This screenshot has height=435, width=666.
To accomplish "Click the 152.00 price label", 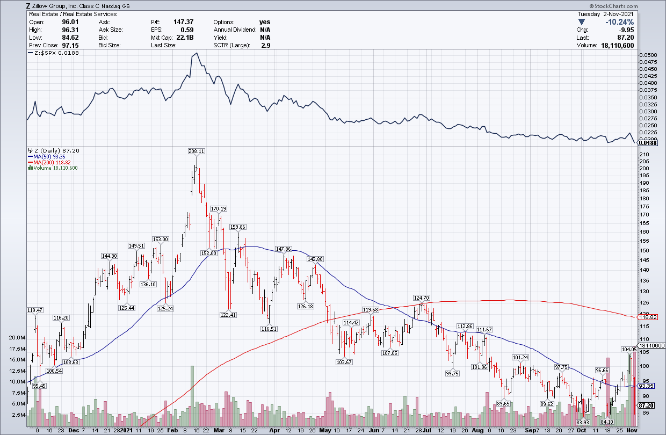I will (208, 253).
